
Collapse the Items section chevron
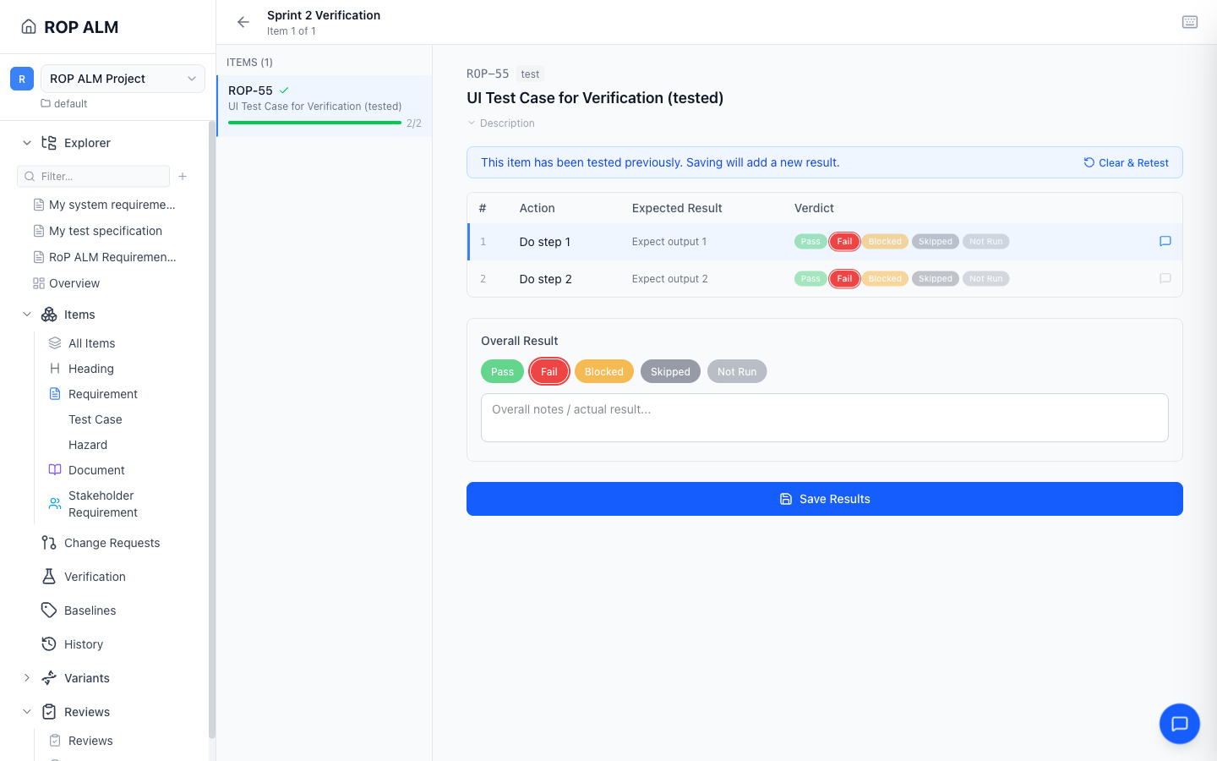pyautogui.click(x=27, y=315)
